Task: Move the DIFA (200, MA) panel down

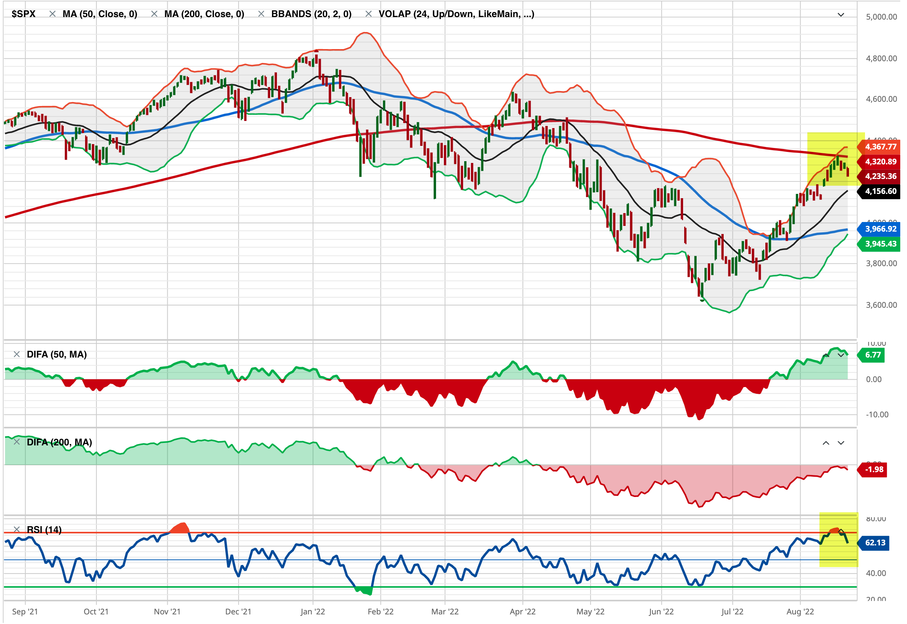Action: pos(840,443)
